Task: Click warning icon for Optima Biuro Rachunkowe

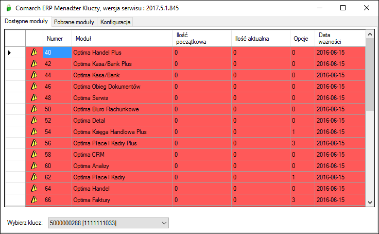Action: point(34,109)
